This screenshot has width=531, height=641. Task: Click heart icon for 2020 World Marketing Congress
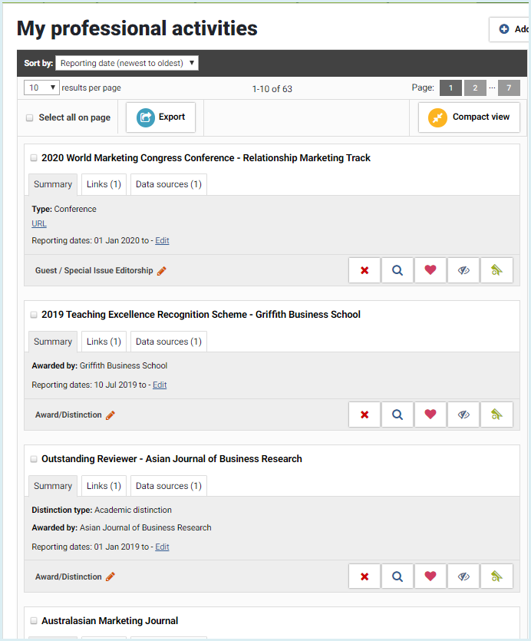[x=430, y=270]
